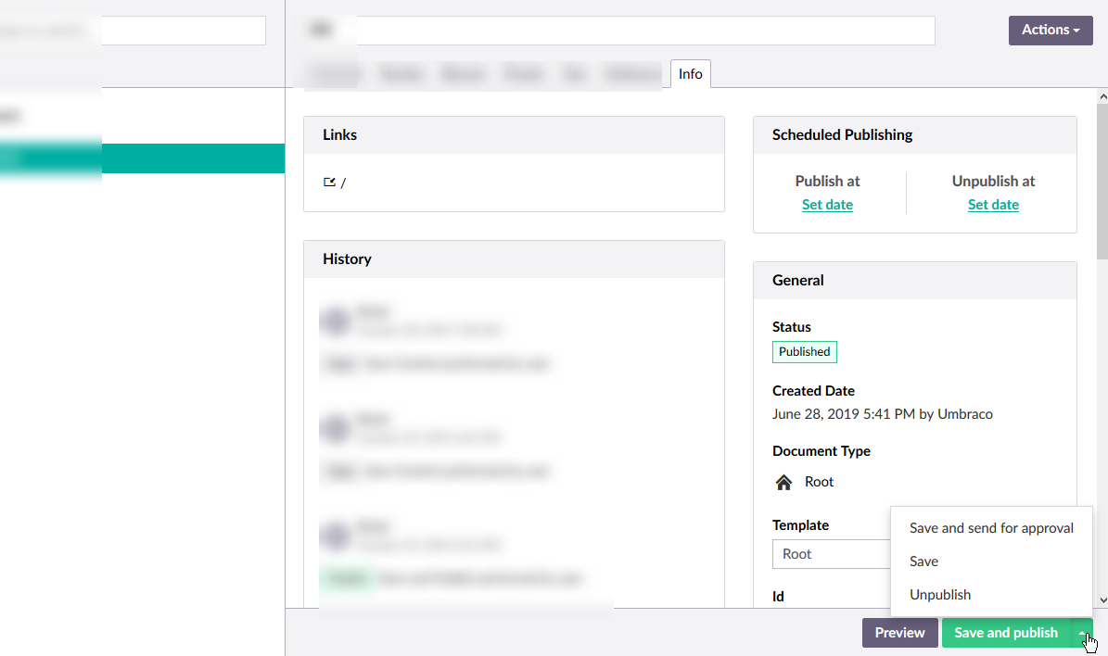
Task: Select Unpublish from the open menu
Action: point(940,594)
